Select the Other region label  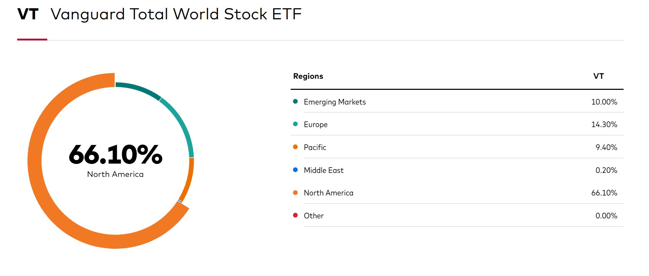314,216
